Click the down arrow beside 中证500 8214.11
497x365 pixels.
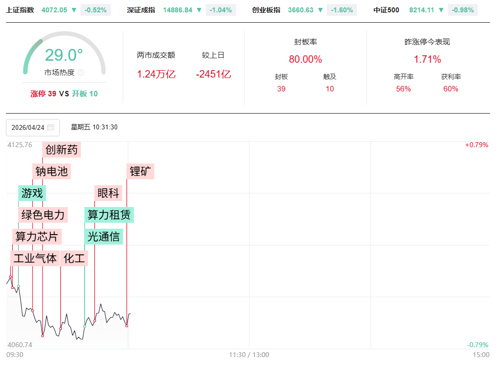pos(442,10)
